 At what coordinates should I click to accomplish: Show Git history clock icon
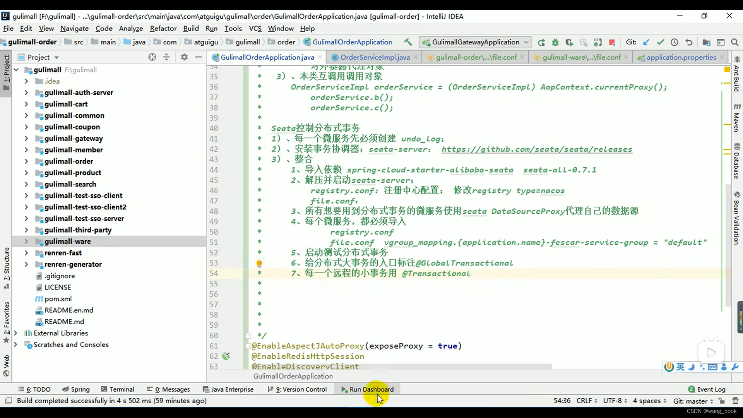click(675, 42)
